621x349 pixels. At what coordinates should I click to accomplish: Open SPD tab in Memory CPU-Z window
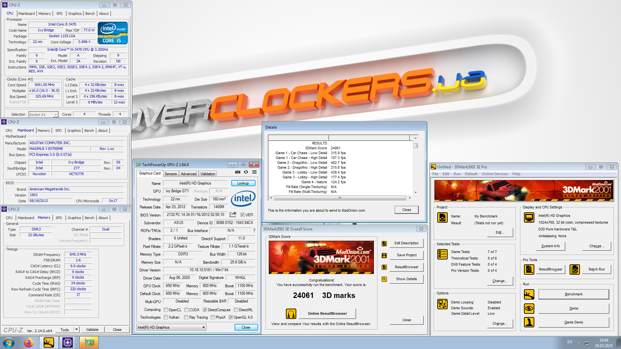pos(59,218)
